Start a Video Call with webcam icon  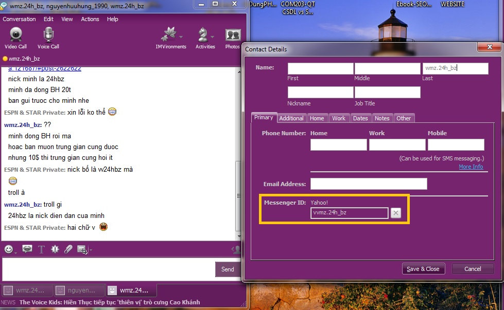click(x=15, y=38)
